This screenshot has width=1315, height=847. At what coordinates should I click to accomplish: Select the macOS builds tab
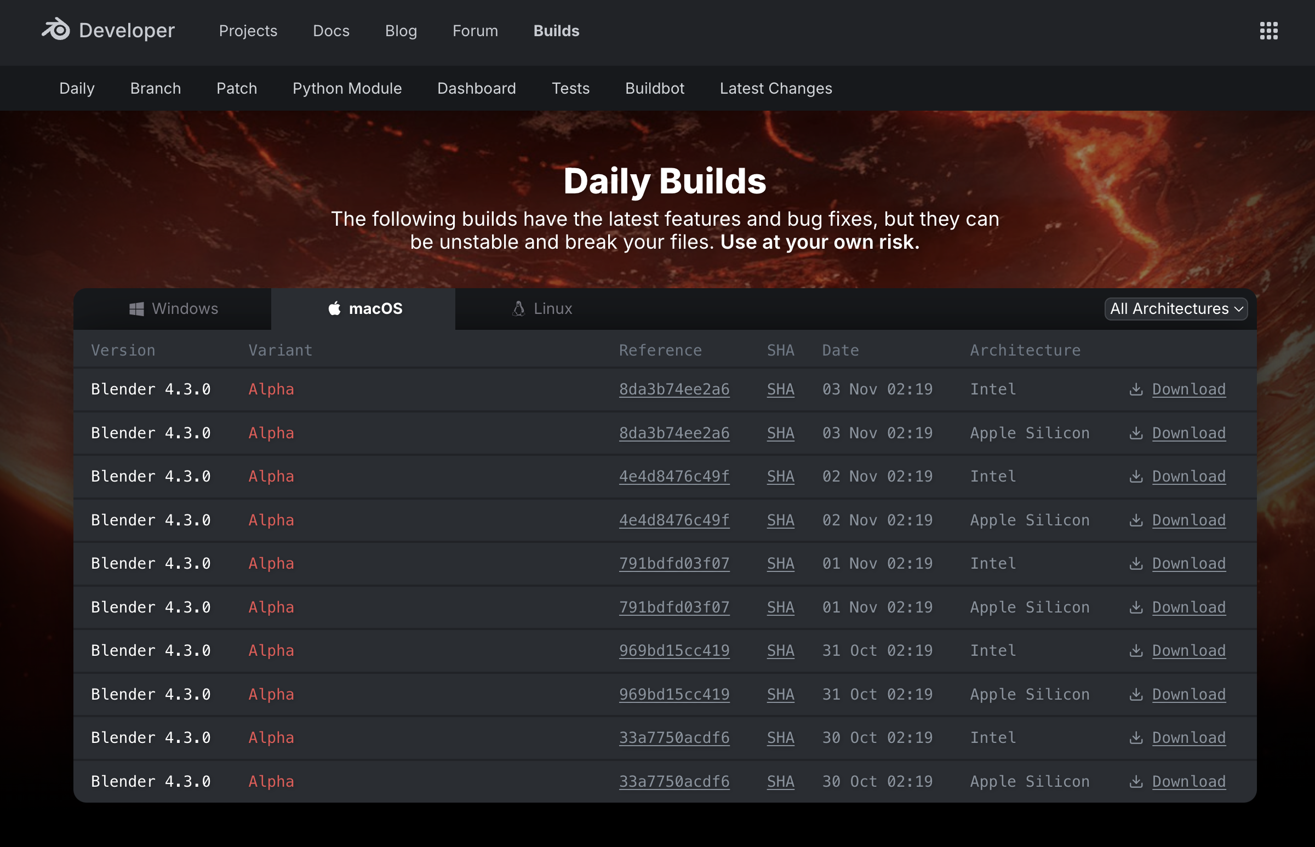coord(363,308)
